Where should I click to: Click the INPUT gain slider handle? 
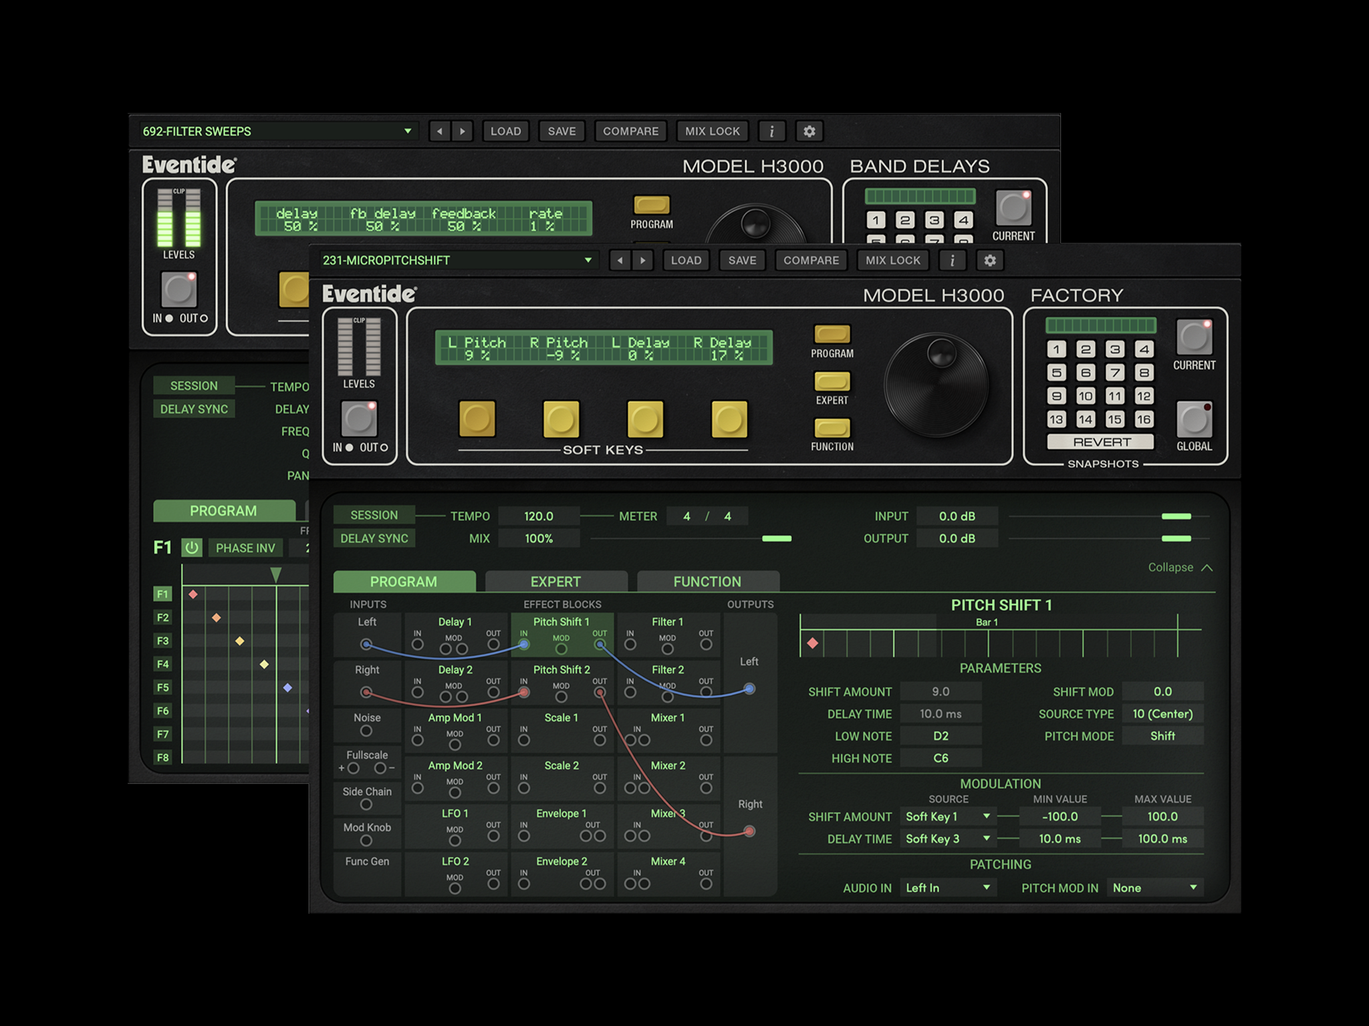pos(1176,516)
